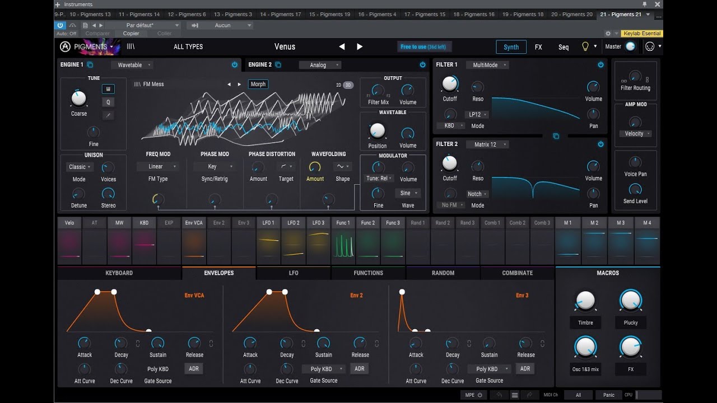Screen dimensions: 717x403
Task: Toggle the Morph button
Action: coord(258,85)
